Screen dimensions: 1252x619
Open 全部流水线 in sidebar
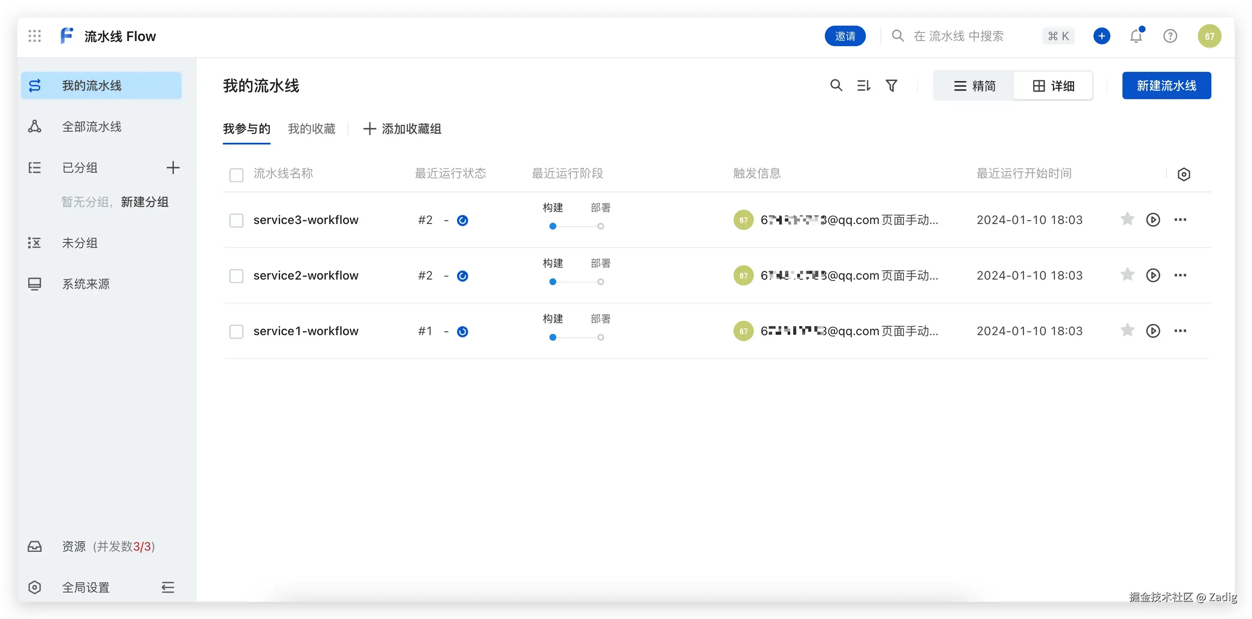pos(101,127)
